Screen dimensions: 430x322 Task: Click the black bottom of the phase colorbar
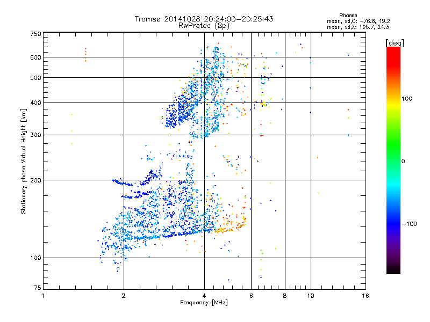click(393, 270)
